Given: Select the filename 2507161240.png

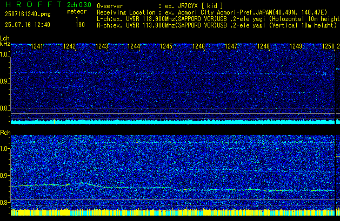Looking at the screenshot, I should [x=28, y=14].
